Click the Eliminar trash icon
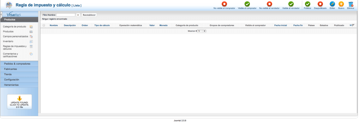The width and height of the screenshot is (359, 122). pos(351,4)
